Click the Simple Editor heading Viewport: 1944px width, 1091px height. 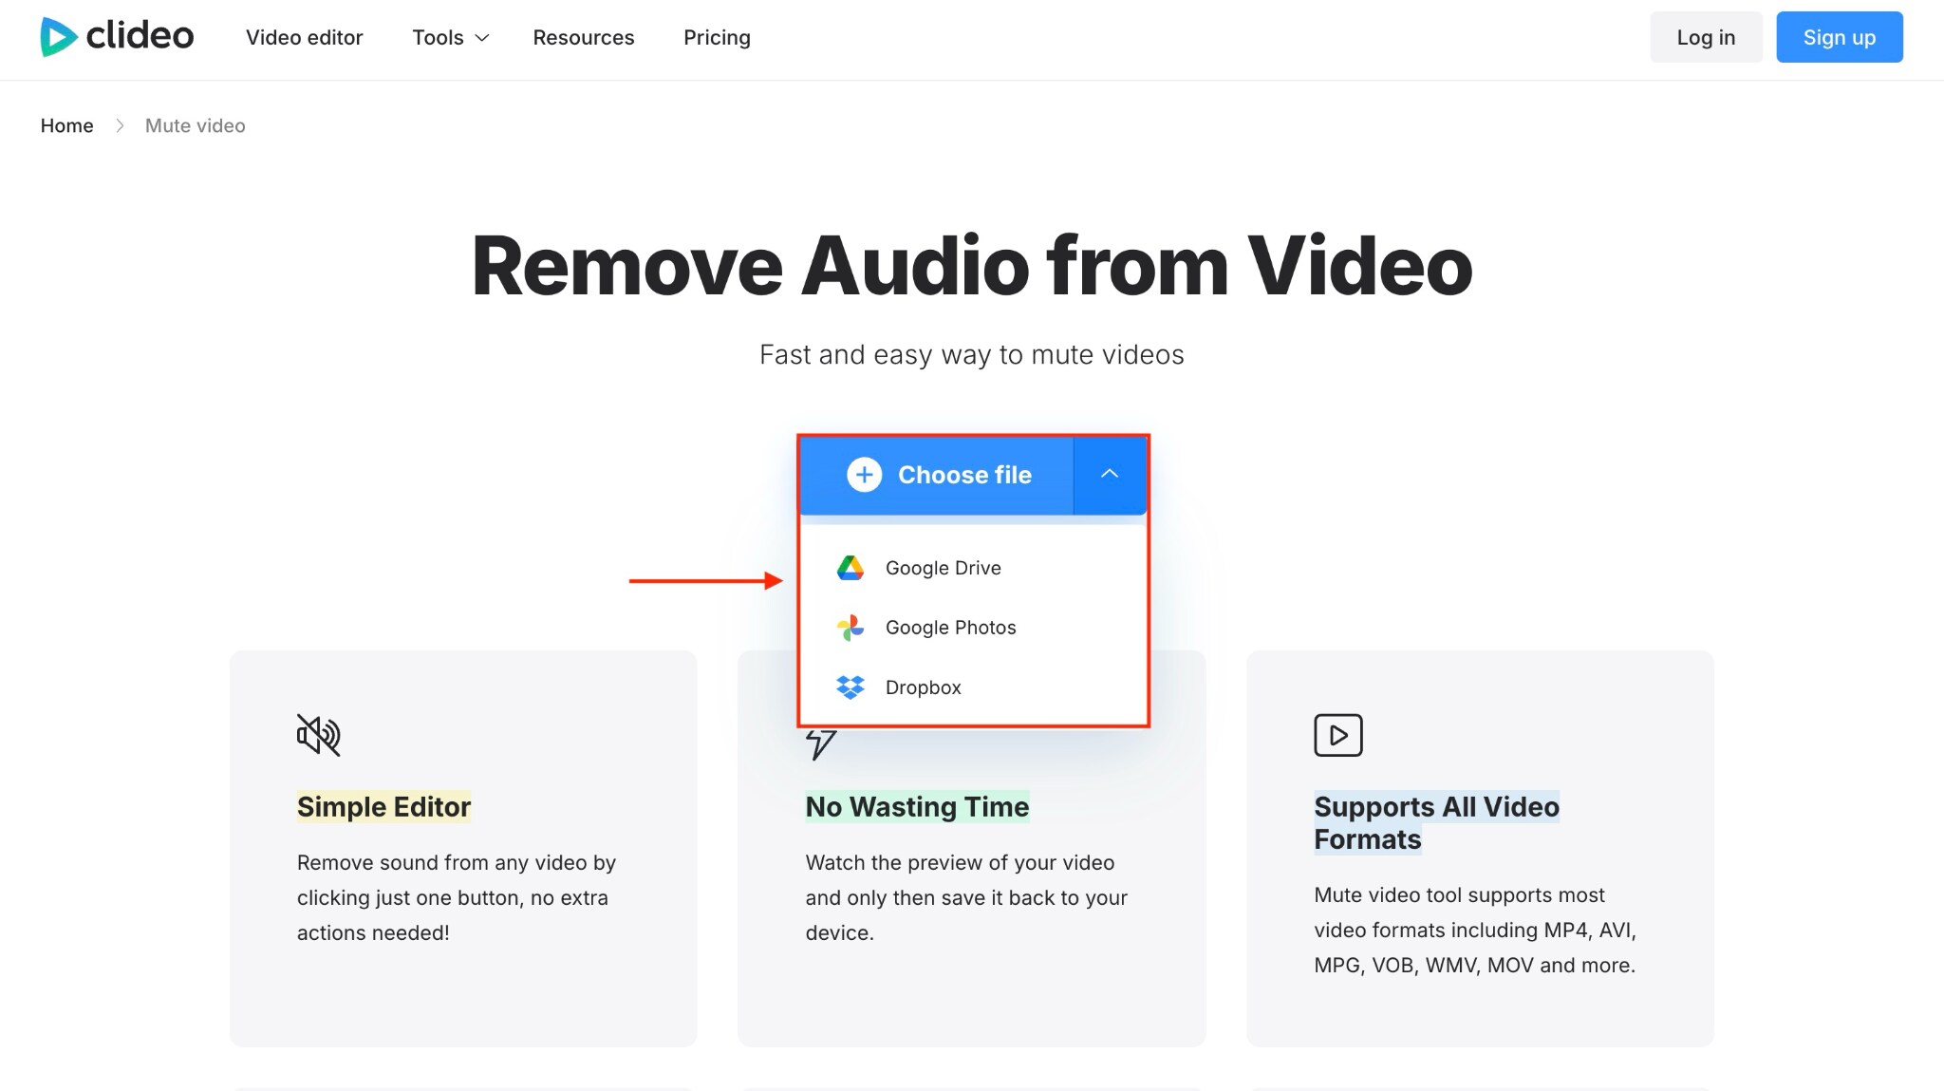pos(383,807)
